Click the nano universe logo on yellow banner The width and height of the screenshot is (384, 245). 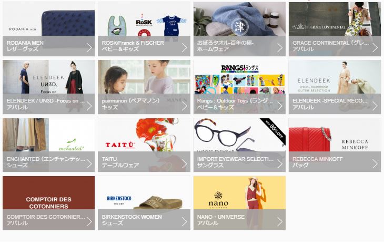click(218, 200)
